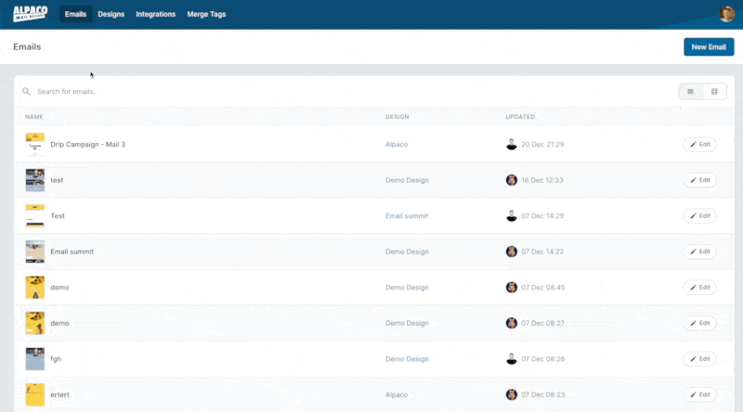Open Alpaco design link for Drip Campaign
The height and width of the screenshot is (412, 743).
coord(397,145)
